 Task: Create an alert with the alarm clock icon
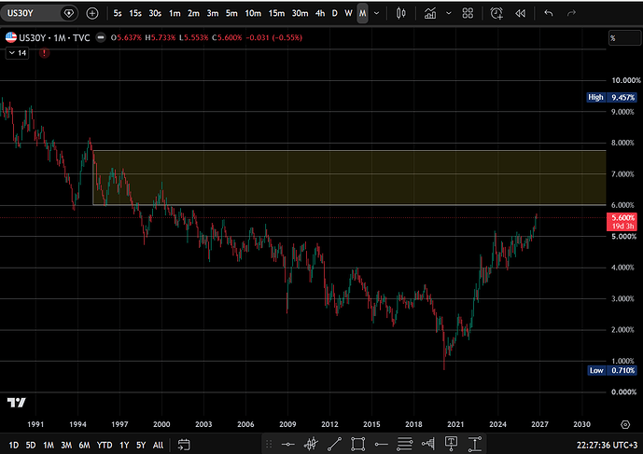[496, 14]
